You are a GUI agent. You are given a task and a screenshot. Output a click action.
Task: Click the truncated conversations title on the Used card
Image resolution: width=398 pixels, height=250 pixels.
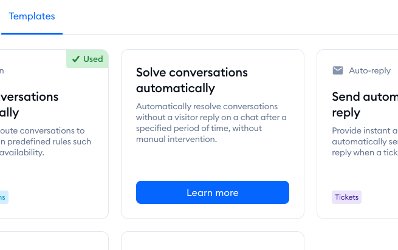click(x=29, y=104)
